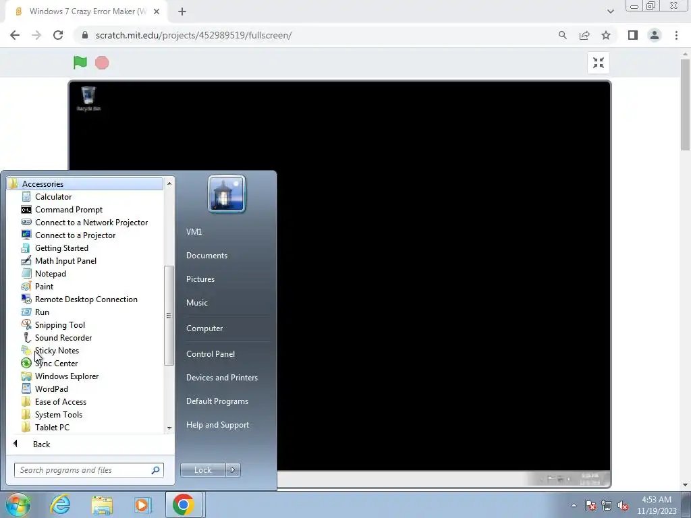691x518 pixels.
Task: Close the Windows 7 Crazy Error Maker tab
Action: point(157,11)
